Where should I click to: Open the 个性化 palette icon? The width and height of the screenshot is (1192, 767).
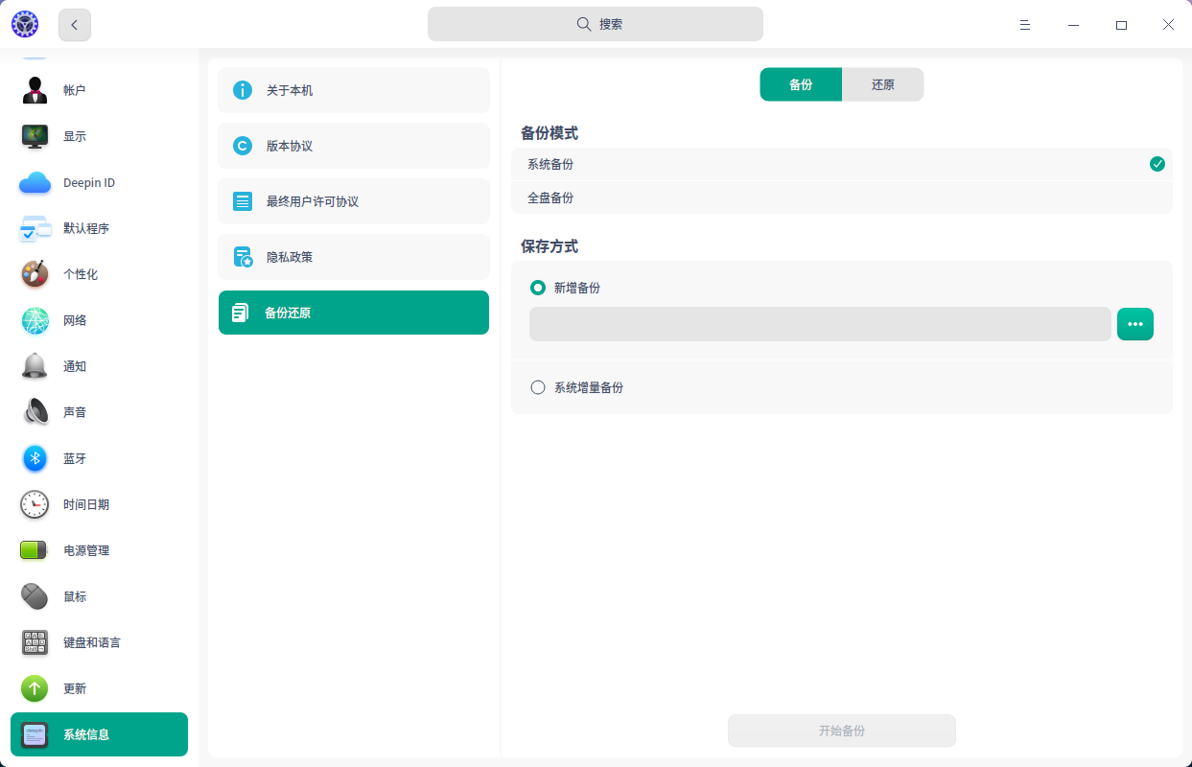click(35, 274)
